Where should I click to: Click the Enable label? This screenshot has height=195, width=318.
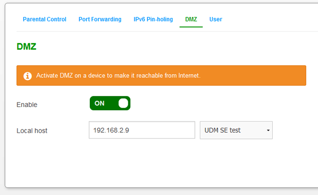tap(27, 105)
